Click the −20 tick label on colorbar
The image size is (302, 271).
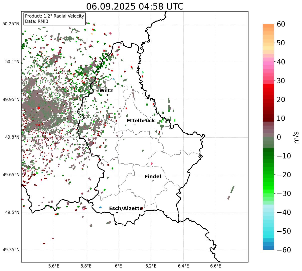click(x=284, y=175)
